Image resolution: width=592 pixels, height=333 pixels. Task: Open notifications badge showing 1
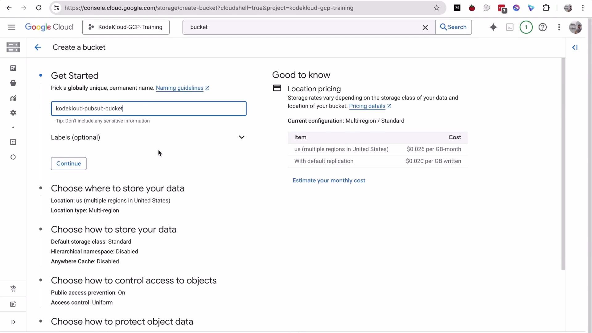(x=526, y=27)
